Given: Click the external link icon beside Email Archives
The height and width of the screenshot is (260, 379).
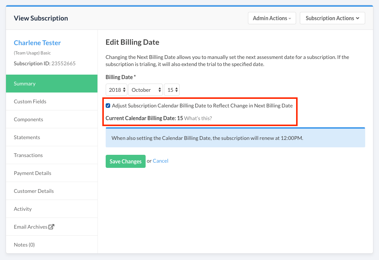Looking at the screenshot, I should pyautogui.click(x=52, y=227).
